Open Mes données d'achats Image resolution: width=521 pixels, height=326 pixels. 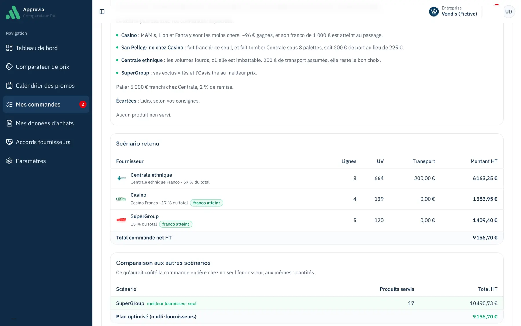(x=46, y=123)
